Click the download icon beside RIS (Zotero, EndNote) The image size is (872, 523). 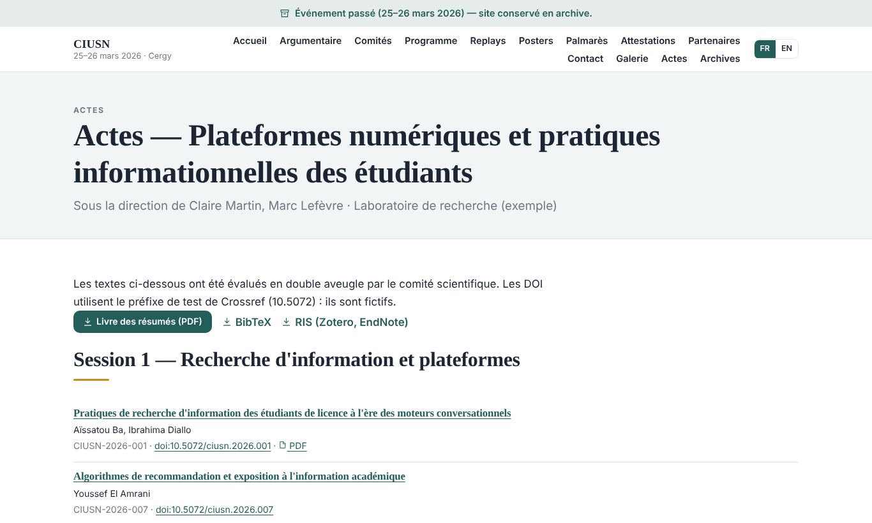coord(286,322)
